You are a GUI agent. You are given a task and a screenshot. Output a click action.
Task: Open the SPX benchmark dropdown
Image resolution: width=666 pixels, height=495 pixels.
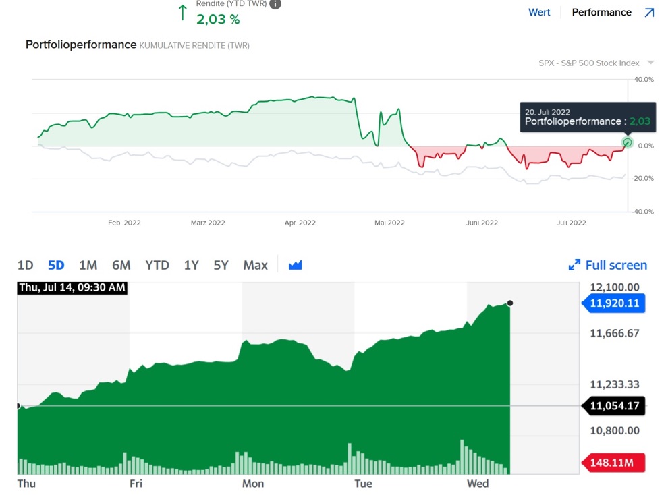point(650,63)
